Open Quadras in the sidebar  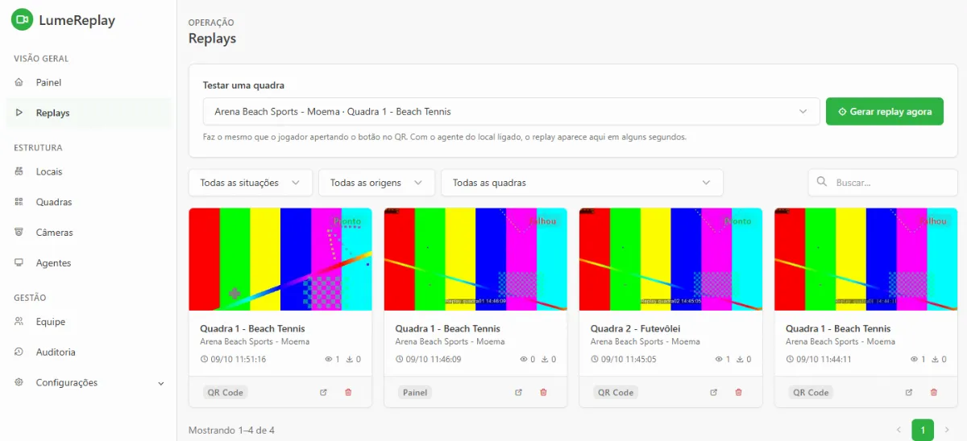pyautogui.click(x=88, y=203)
